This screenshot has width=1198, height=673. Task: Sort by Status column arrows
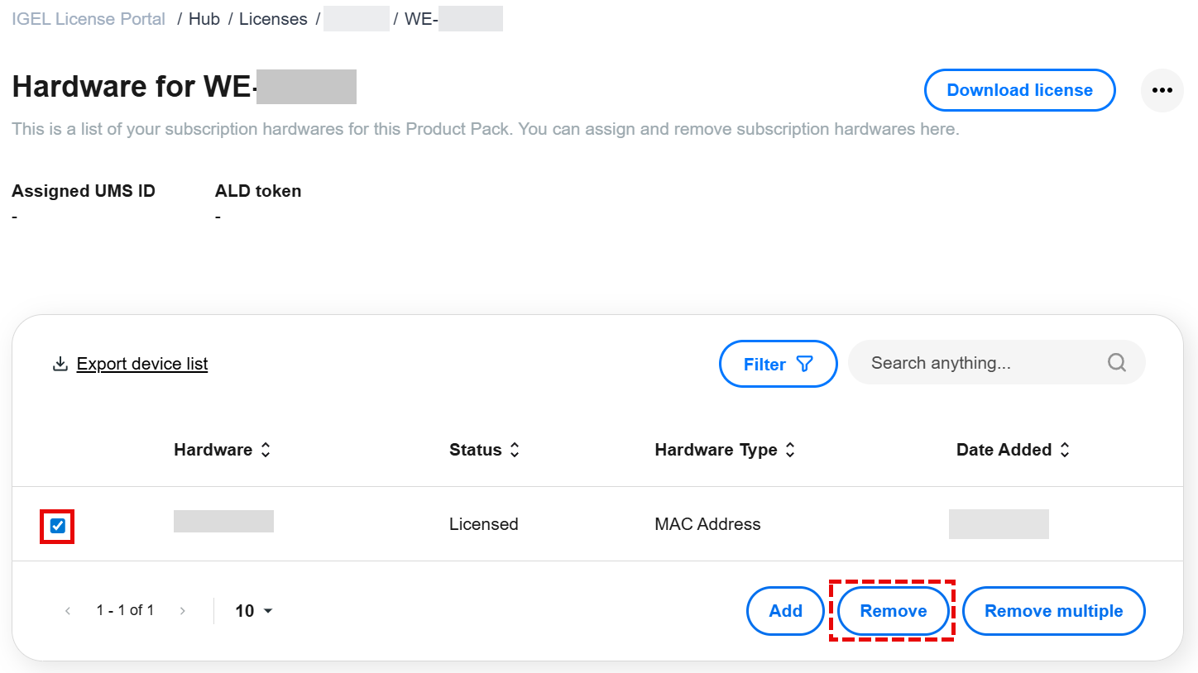515,450
